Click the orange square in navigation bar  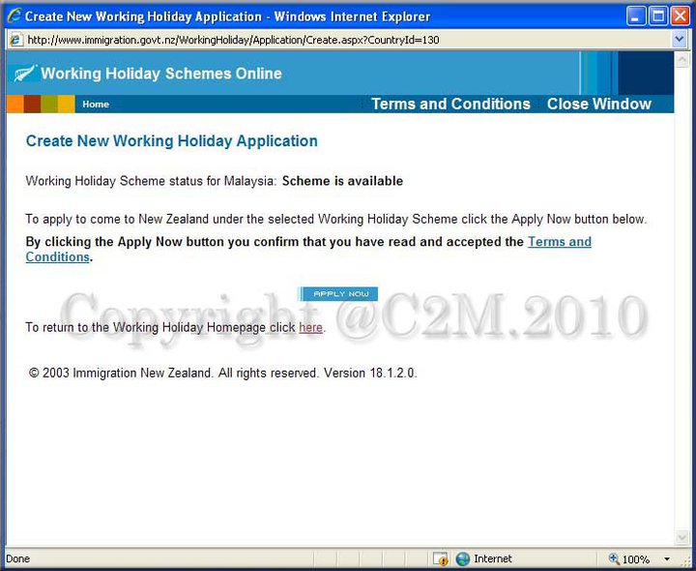[x=14, y=105]
